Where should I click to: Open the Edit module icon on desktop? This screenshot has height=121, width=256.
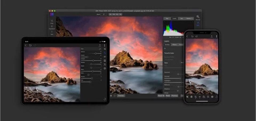pyautogui.click(x=198, y=24)
